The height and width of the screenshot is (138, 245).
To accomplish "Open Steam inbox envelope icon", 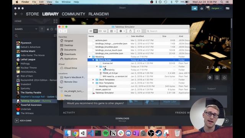I will [x=202, y=8].
